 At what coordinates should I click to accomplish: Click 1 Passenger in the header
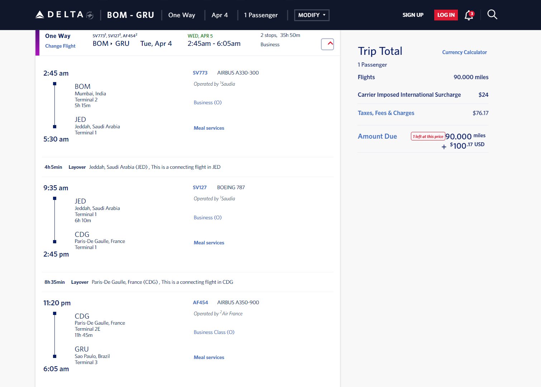point(261,15)
